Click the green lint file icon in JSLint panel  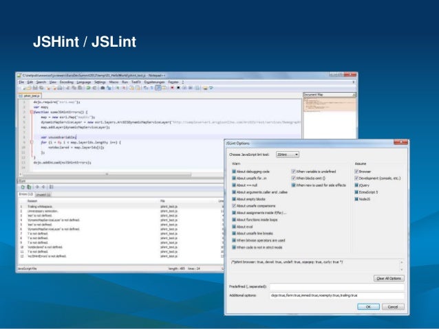pyautogui.click(x=23, y=187)
